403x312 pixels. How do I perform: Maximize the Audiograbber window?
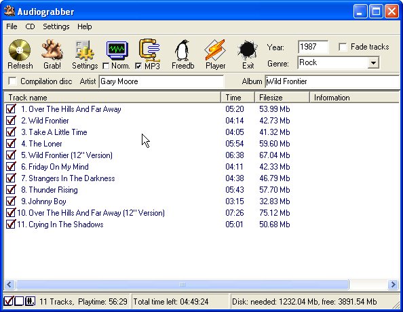pos(376,12)
